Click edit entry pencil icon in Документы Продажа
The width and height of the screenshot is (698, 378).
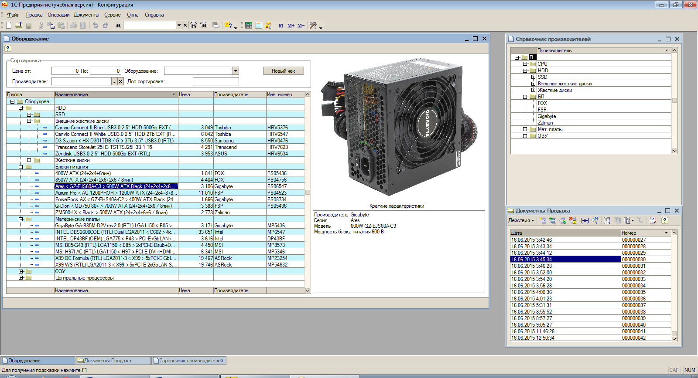[x=563, y=220]
